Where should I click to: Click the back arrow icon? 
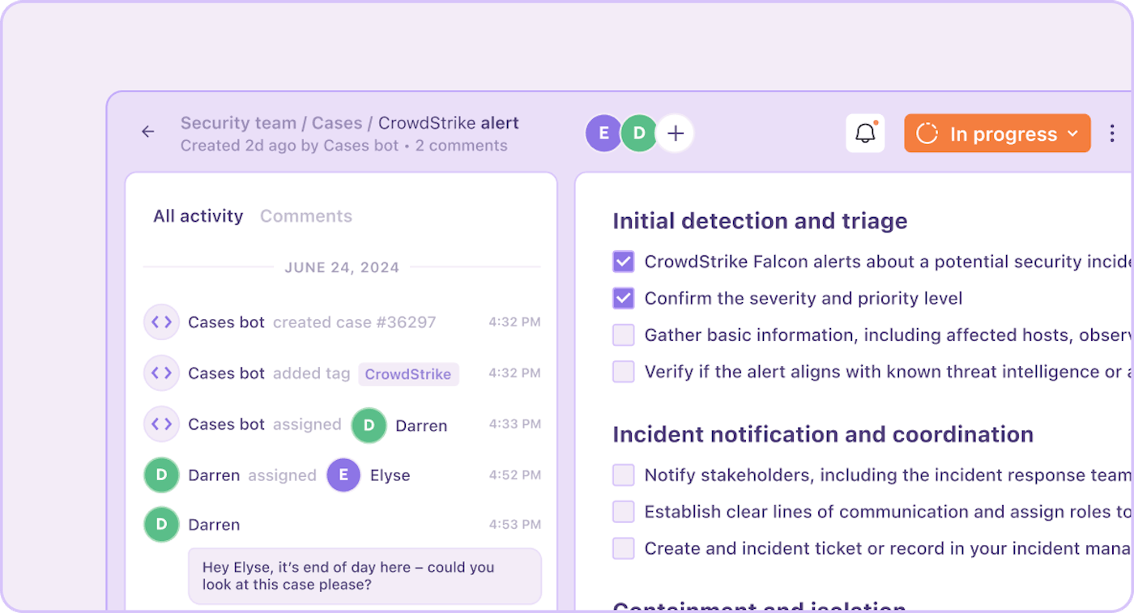[147, 132]
